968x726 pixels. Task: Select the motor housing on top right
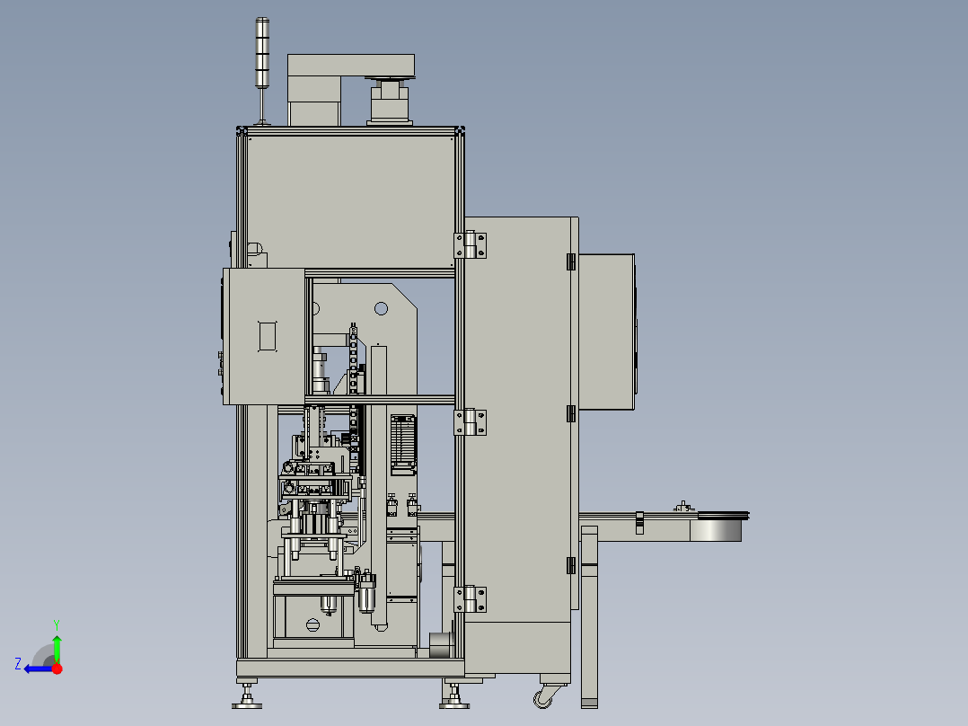[x=390, y=101]
